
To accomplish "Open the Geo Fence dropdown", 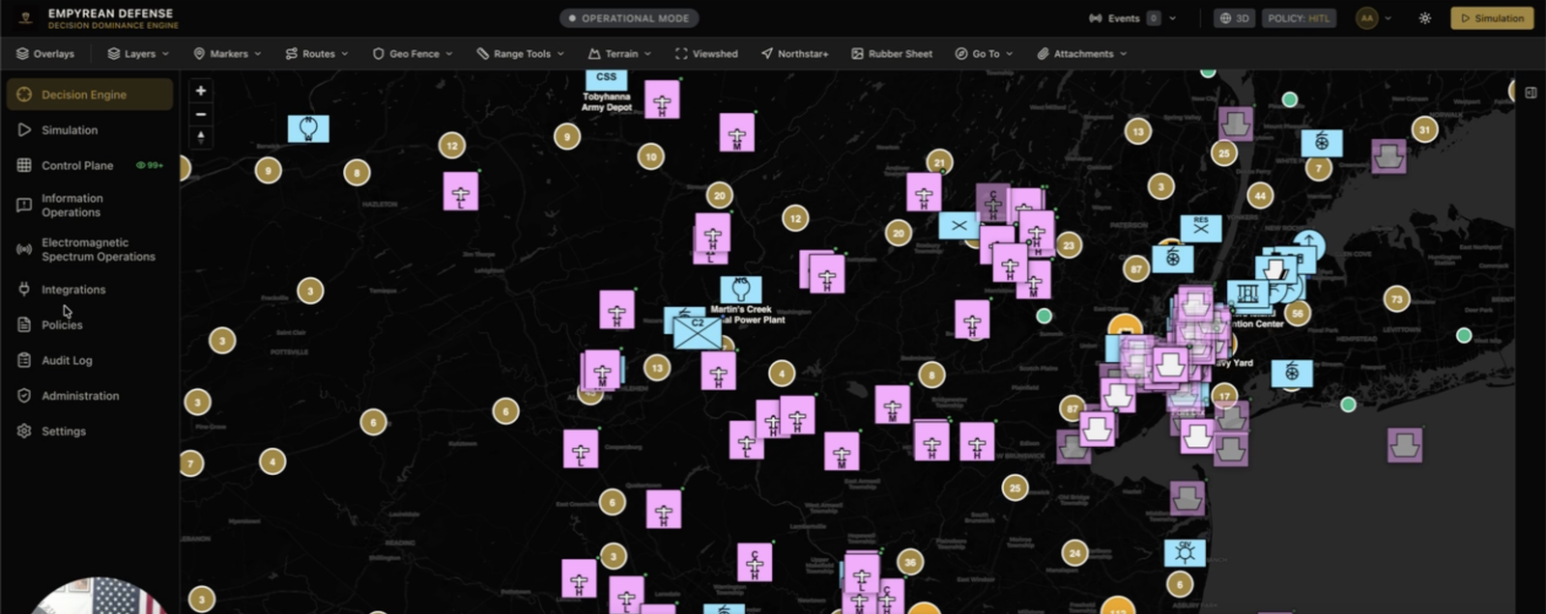I will point(413,54).
